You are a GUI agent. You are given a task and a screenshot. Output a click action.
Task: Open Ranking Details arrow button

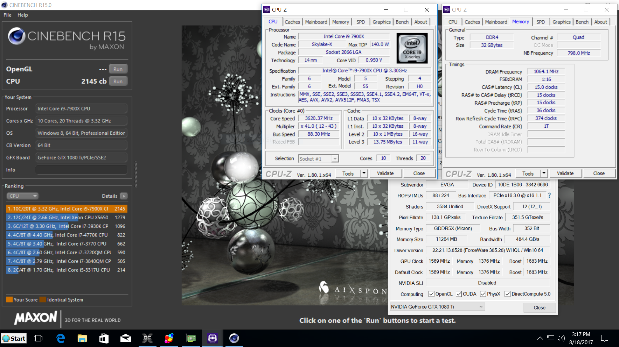[124, 196]
